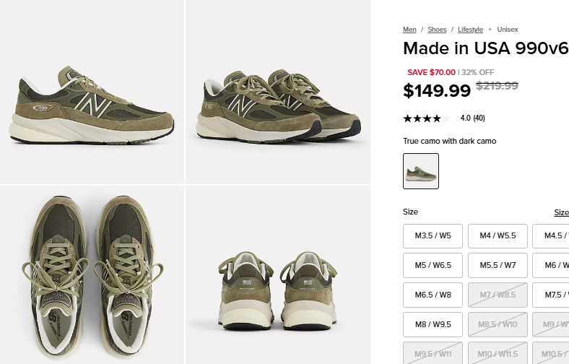Select unavailable size M7 / W8.5

[x=498, y=295]
